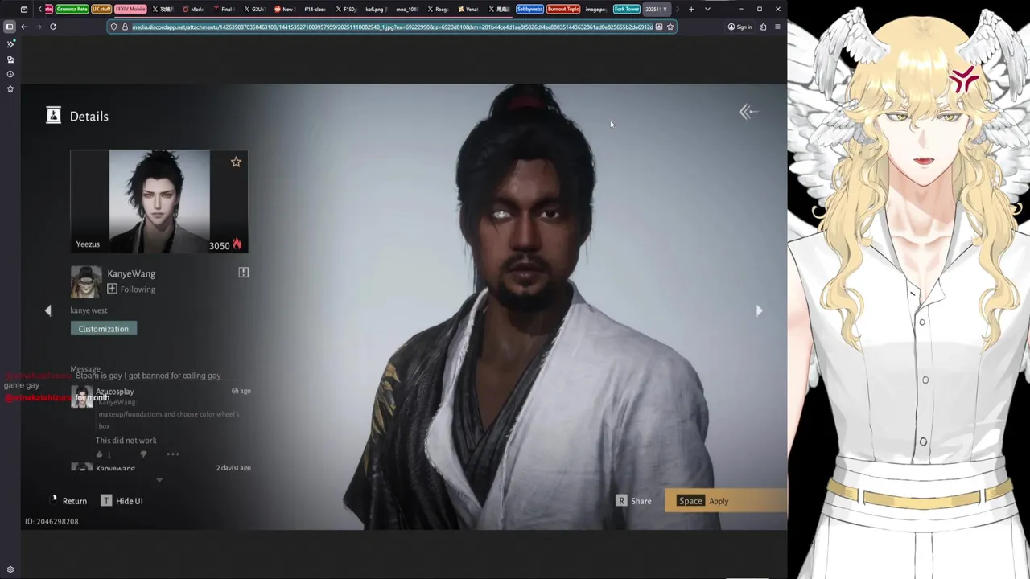Open the Fork Tower tab group
The height and width of the screenshot is (579, 1030).
627,10
